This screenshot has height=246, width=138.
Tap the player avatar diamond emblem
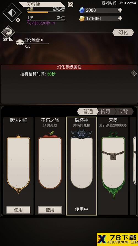coord(12,13)
